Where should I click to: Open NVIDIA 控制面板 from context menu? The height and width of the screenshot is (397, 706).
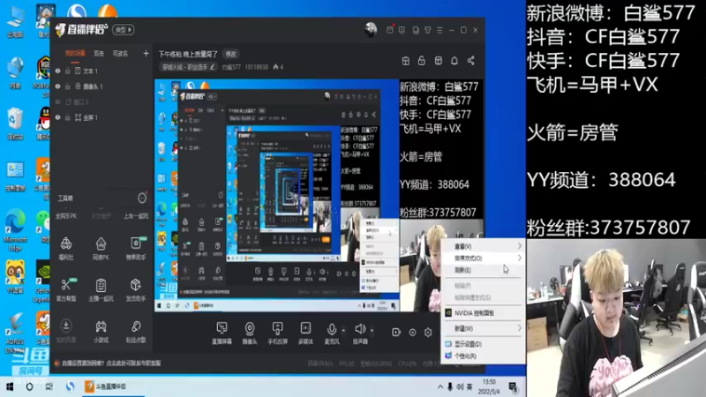483,313
